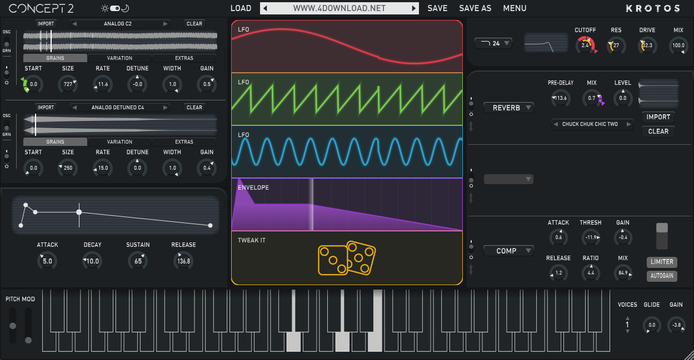The width and height of the screenshot is (694, 360).
Task: Clear the first oscillator sample
Action: pyautogui.click(x=194, y=24)
